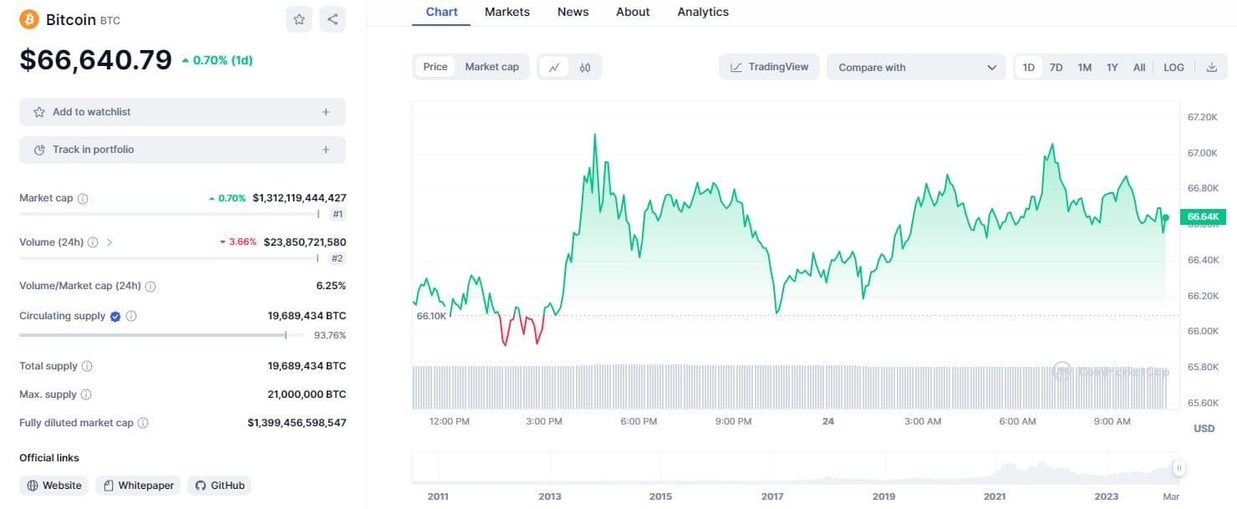
Task: Click the share icon next to Bitcoin
Action: tap(333, 19)
